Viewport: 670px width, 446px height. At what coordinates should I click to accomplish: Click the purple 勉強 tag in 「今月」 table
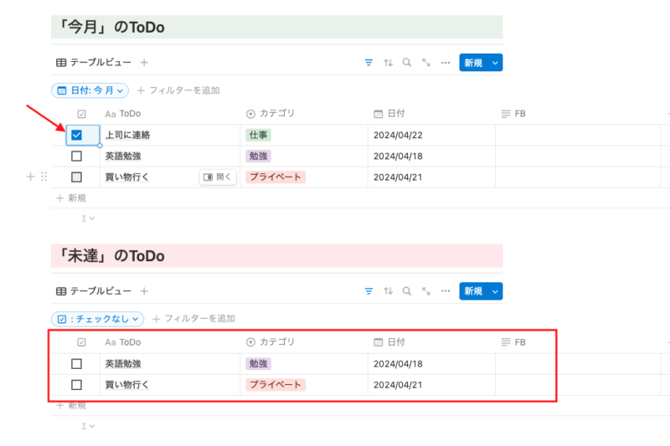[258, 156]
